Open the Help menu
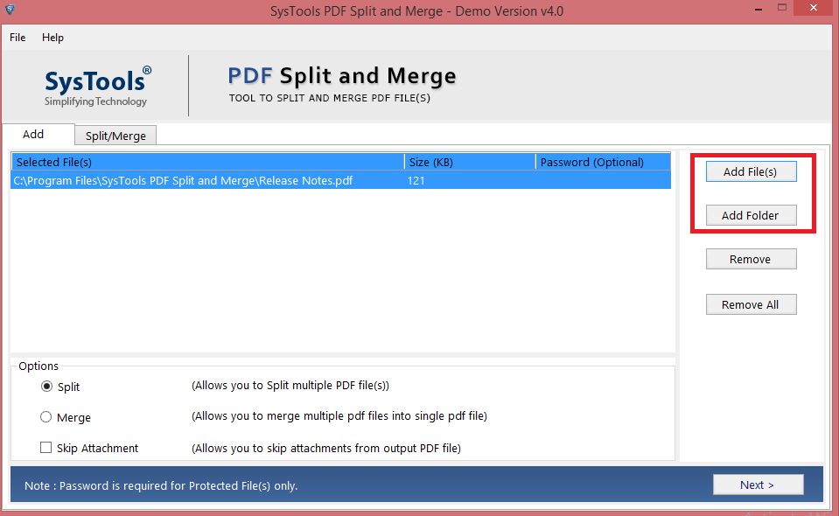This screenshot has width=839, height=516. pos(53,38)
